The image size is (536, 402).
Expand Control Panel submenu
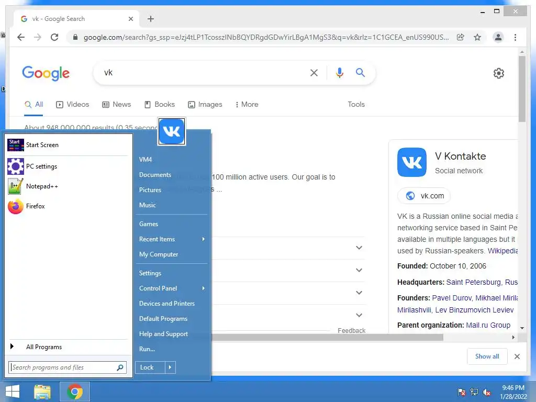(172, 288)
